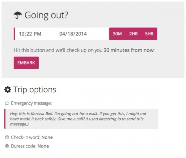Click the 04/18/2014 date field
This screenshot has height=158, width=186.
click(x=73, y=34)
